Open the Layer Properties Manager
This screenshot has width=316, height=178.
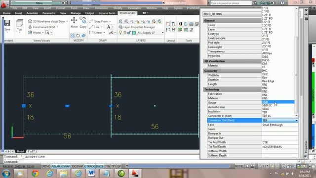137,27
